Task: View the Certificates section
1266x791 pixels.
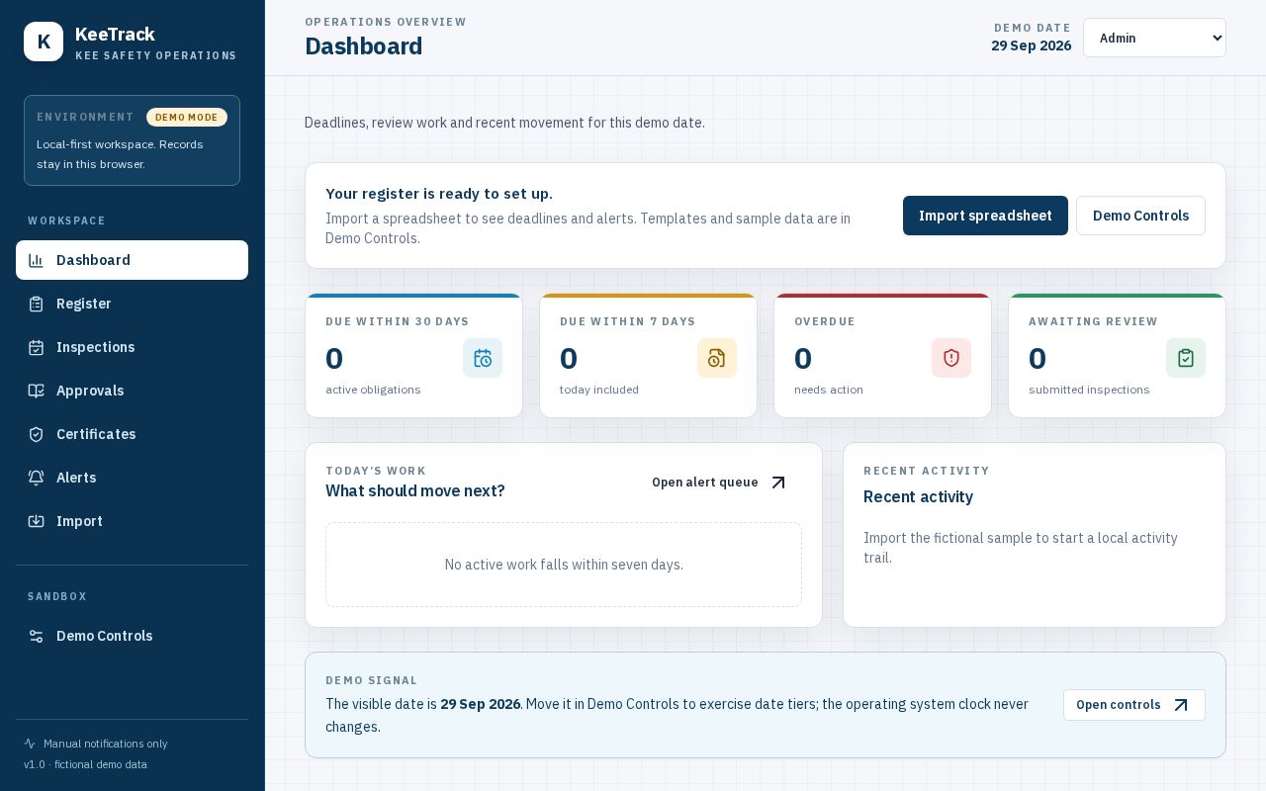Action: (132, 434)
